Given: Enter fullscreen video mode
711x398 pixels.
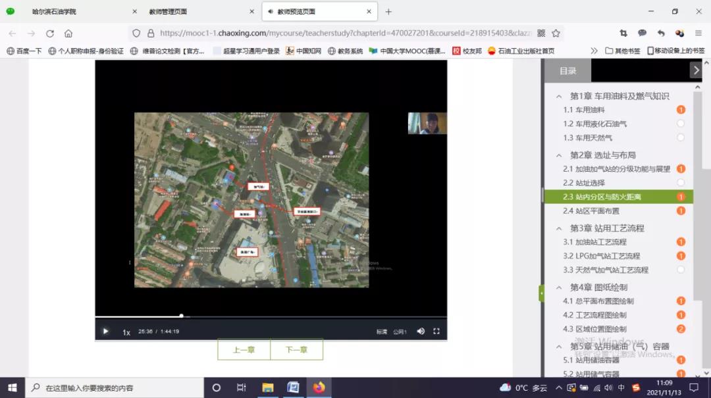Looking at the screenshot, I should [x=436, y=332].
